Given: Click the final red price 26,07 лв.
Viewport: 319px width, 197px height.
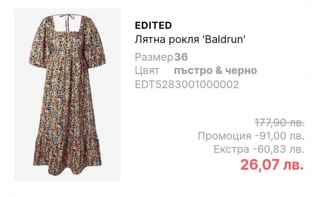Looking at the screenshot, I should click(272, 164).
